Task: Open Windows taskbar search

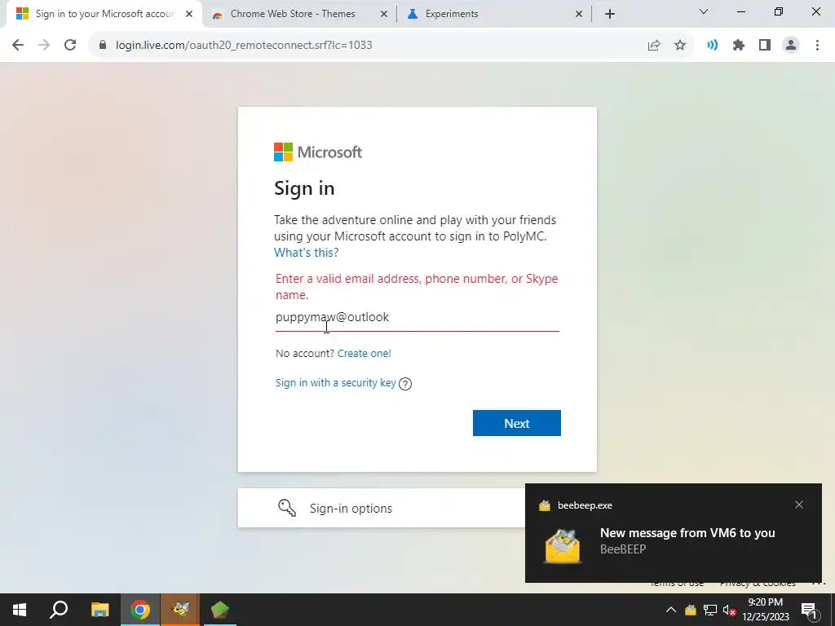Action: pyautogui.click(x=59, y=610)
